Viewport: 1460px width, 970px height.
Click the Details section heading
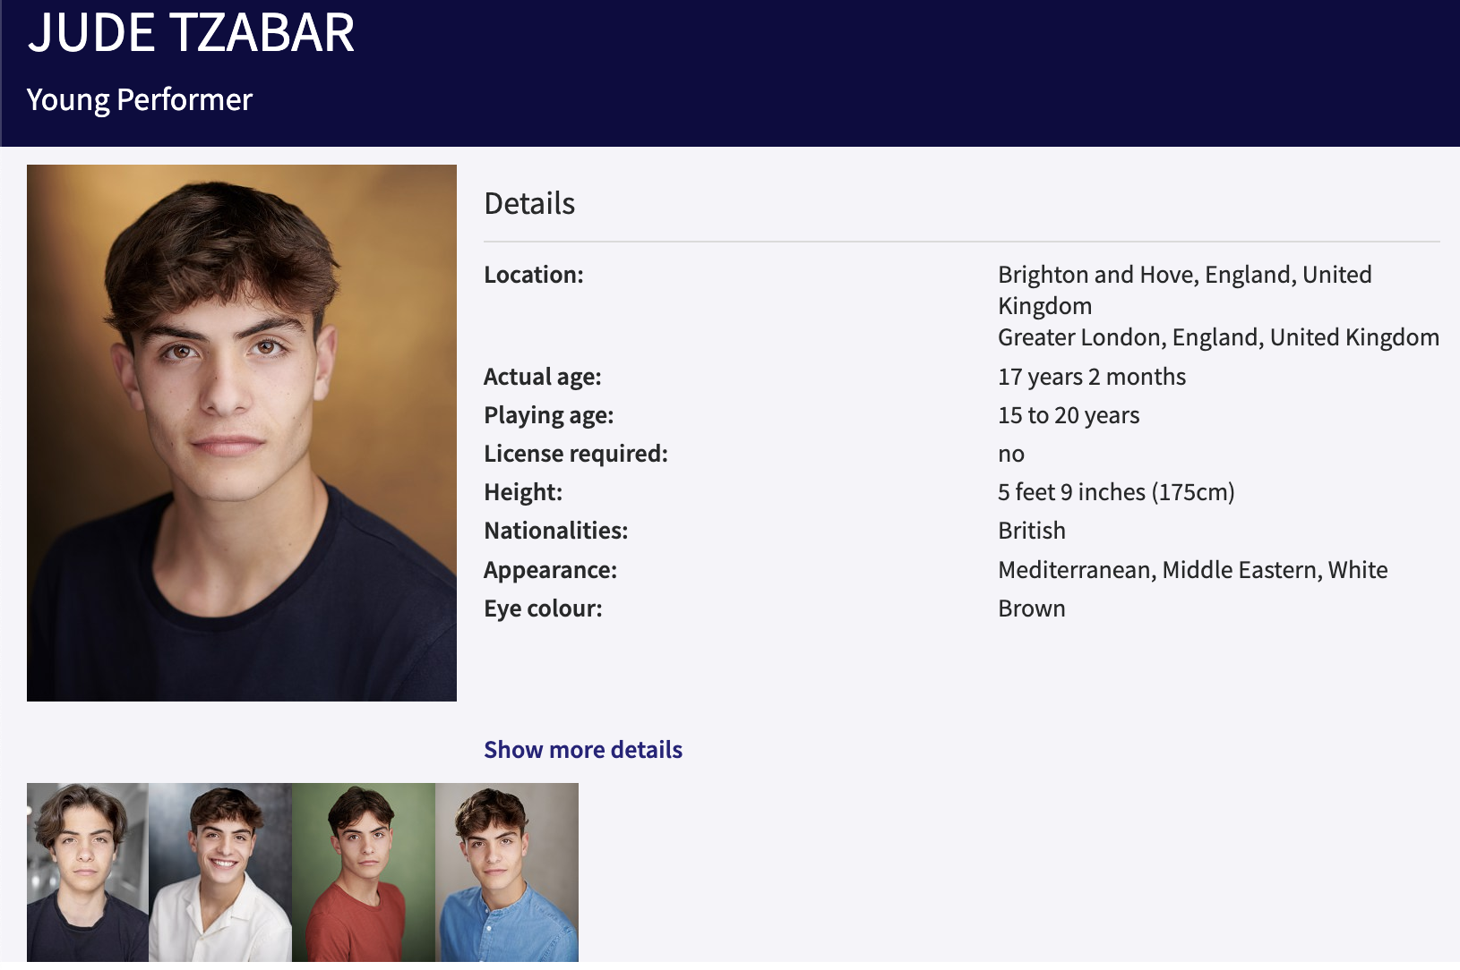pyautogui.click(x=529, y=204)
